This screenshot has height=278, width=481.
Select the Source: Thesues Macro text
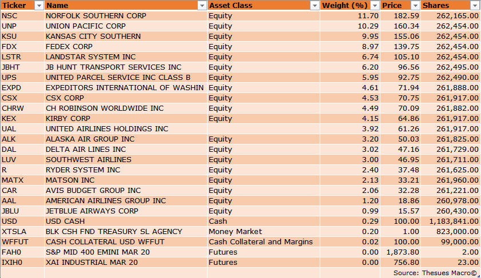[x=436, y=273]
